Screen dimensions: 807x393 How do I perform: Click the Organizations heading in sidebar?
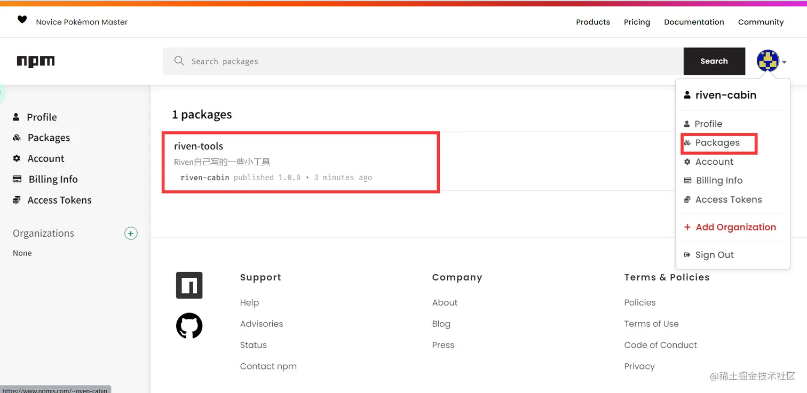coord(43,233)
